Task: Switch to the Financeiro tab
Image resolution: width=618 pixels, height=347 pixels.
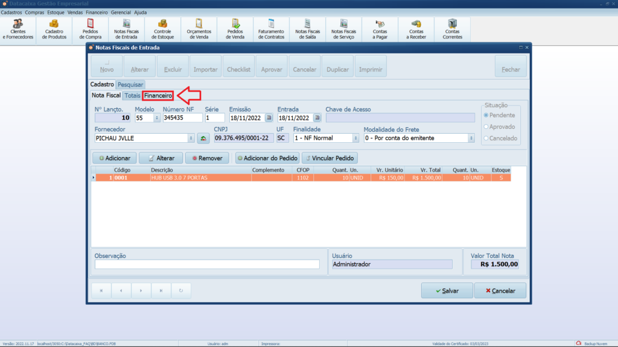Action: 158,96
